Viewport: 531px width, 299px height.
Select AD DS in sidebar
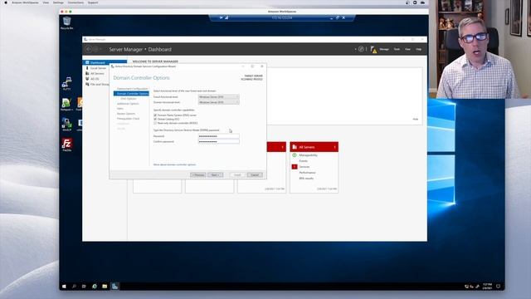[x=94, y=79]
